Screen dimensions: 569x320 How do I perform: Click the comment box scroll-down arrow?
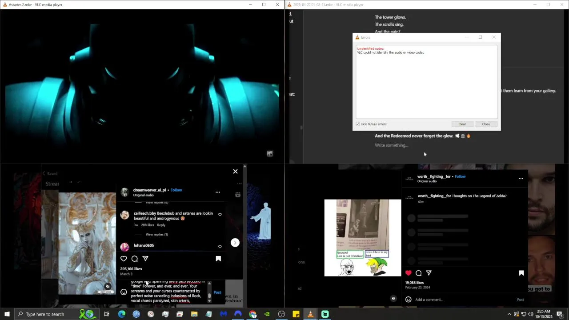[209, 300]
